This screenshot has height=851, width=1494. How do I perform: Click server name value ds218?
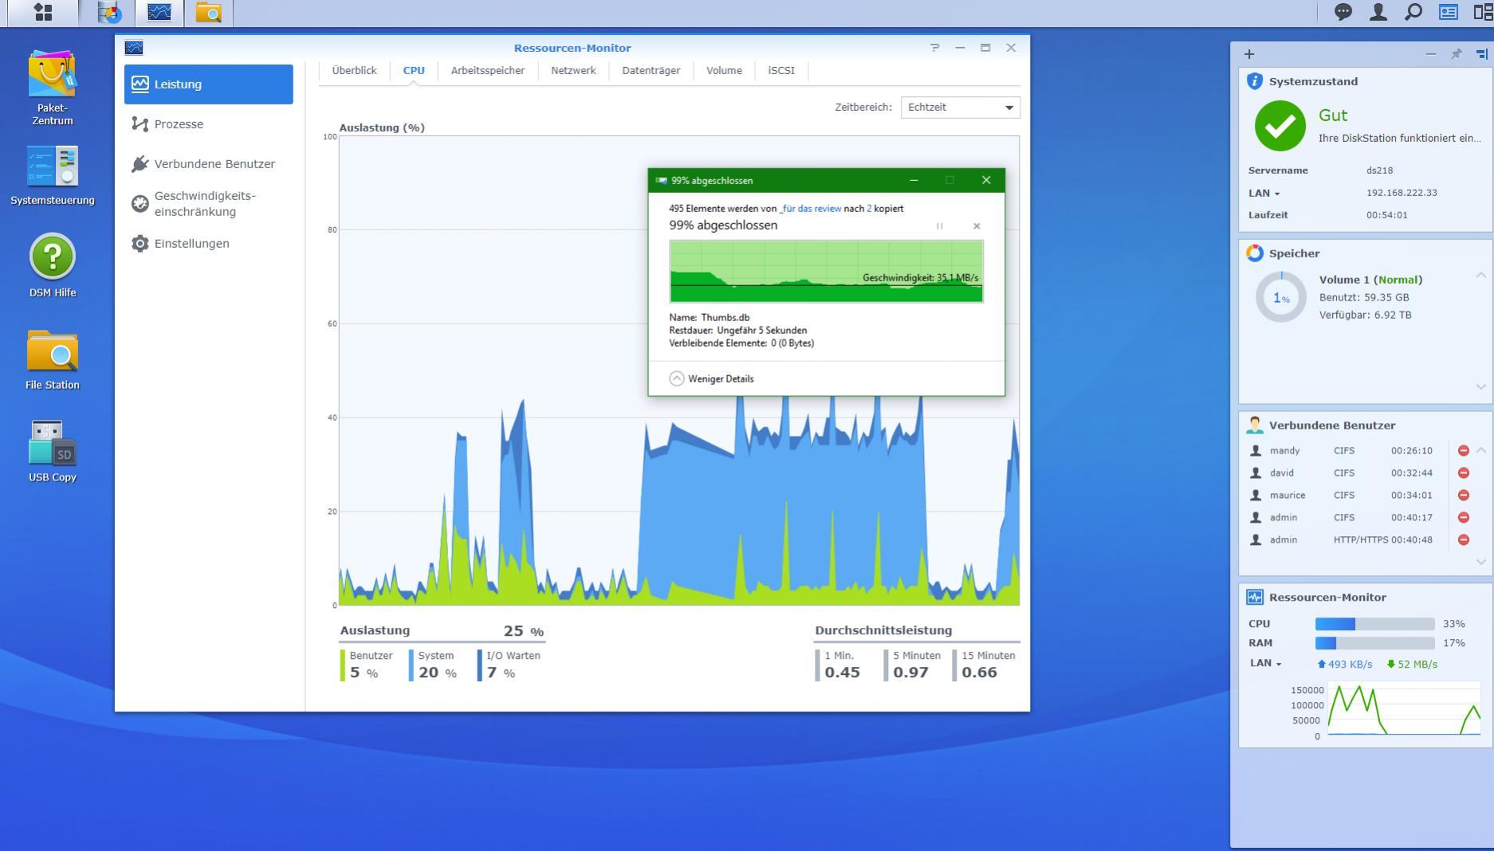point(1379,171)
